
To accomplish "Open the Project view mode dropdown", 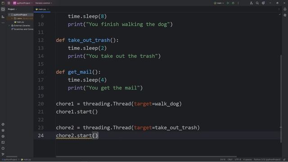I will (x=12, y=9).
